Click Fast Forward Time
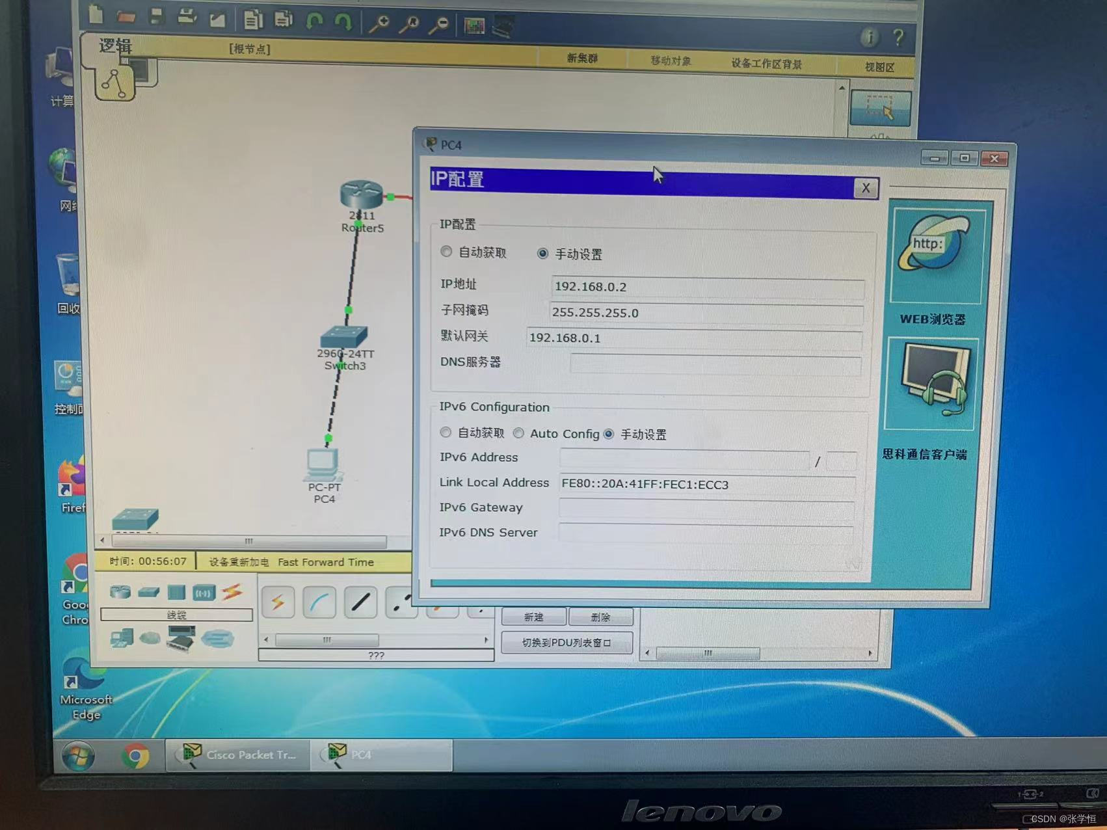The width and height of the screenshot is (1107, 830). [326, 562]
